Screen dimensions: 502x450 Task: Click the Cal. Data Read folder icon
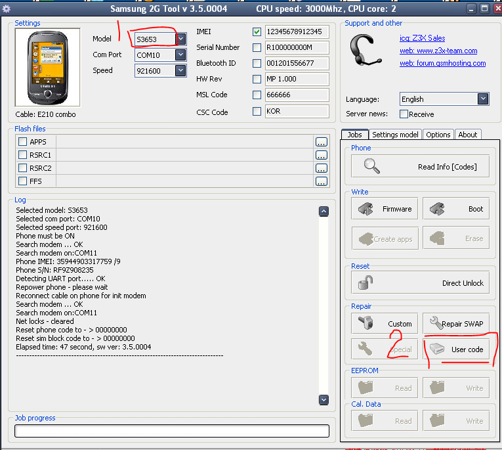366,420
